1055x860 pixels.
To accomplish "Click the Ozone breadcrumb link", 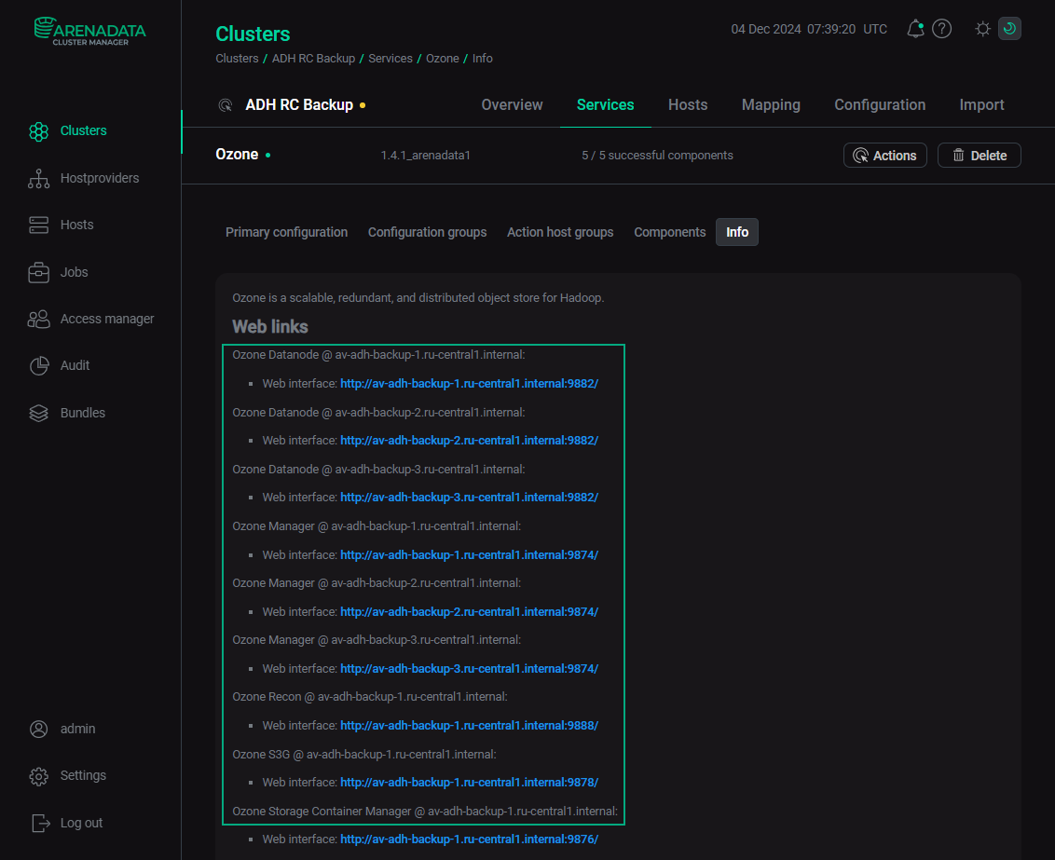I will click(442, 59).
